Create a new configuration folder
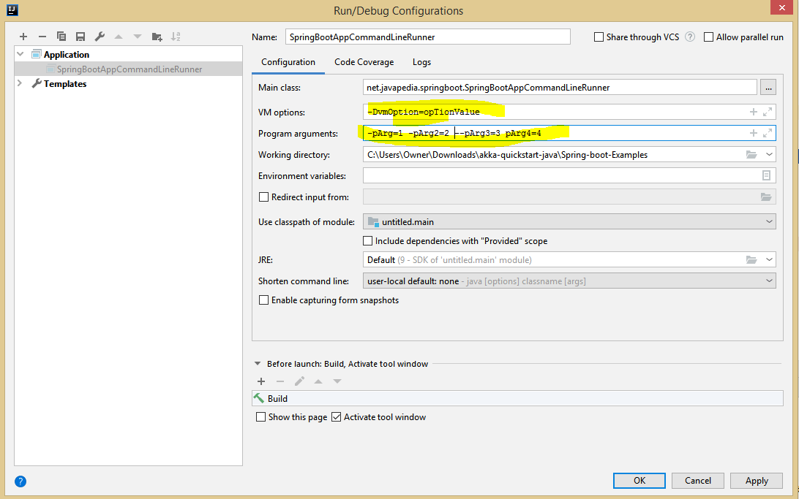 (x=156, y=36)
